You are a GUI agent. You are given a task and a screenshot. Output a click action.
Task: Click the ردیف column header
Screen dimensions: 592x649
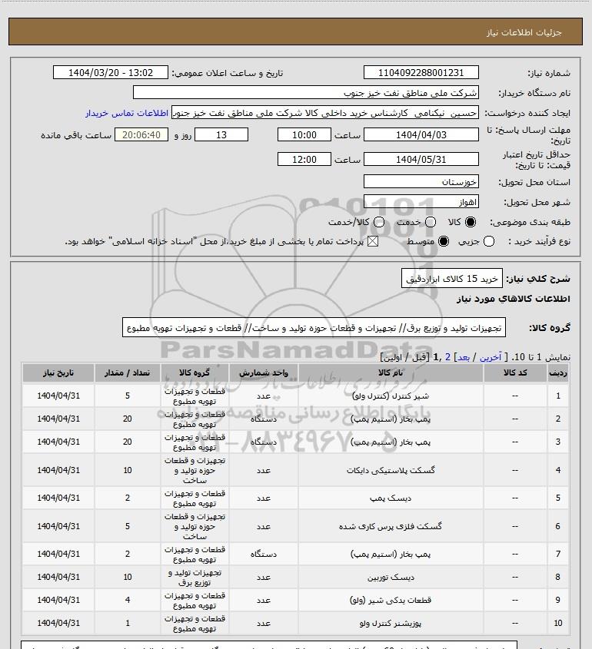558,373
